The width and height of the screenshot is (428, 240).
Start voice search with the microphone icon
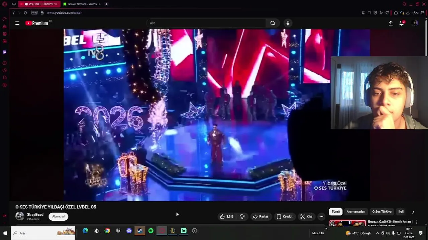click(288, 23)
